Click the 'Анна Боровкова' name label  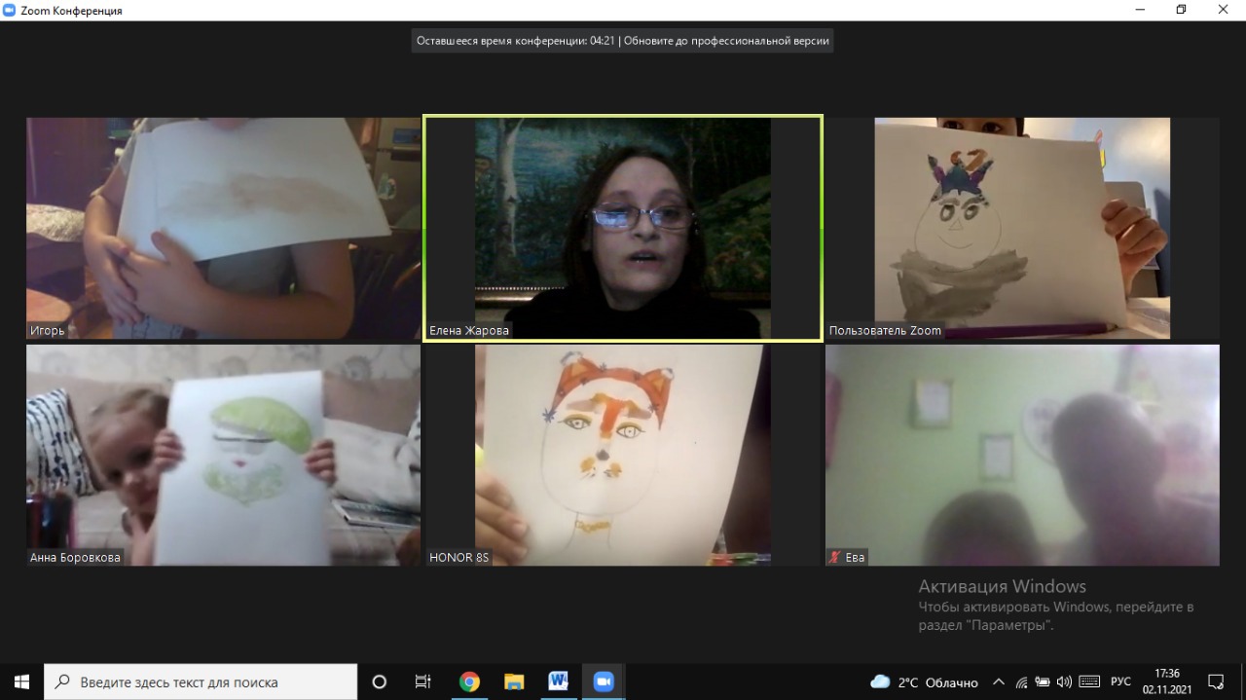coord(75,558)
